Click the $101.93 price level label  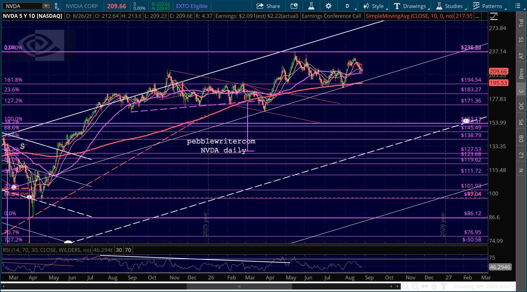click(471, 186)
